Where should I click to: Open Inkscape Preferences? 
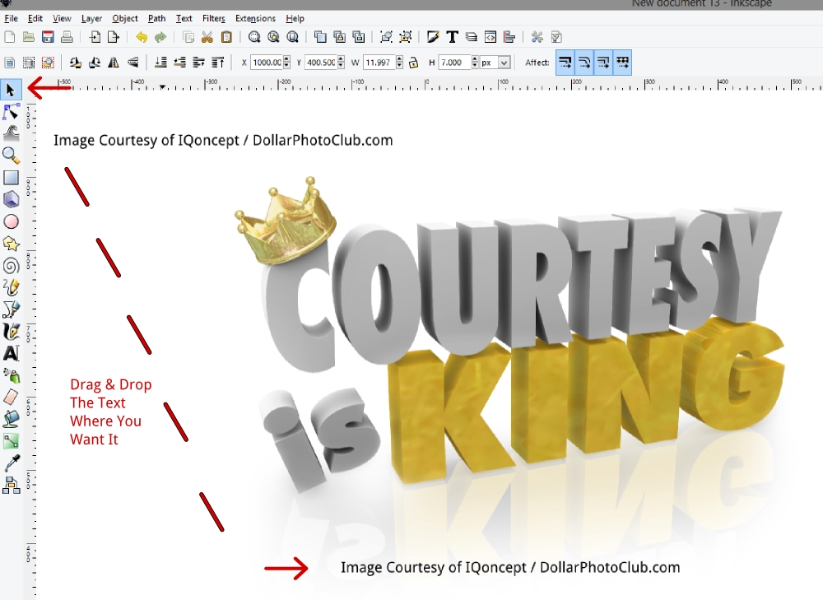click(x=537, y=37)
